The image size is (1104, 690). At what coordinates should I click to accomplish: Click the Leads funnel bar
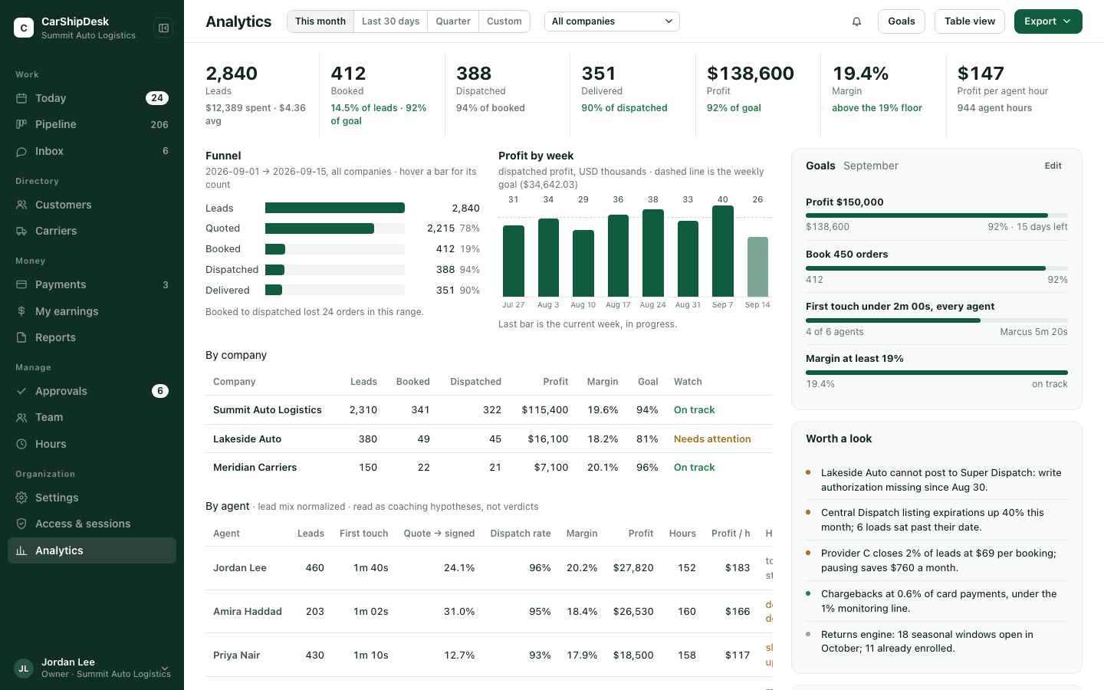(335, 208)
